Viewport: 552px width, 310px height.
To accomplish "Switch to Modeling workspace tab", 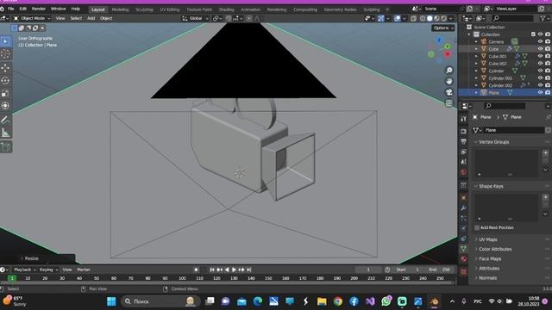I will coord(120,9).
